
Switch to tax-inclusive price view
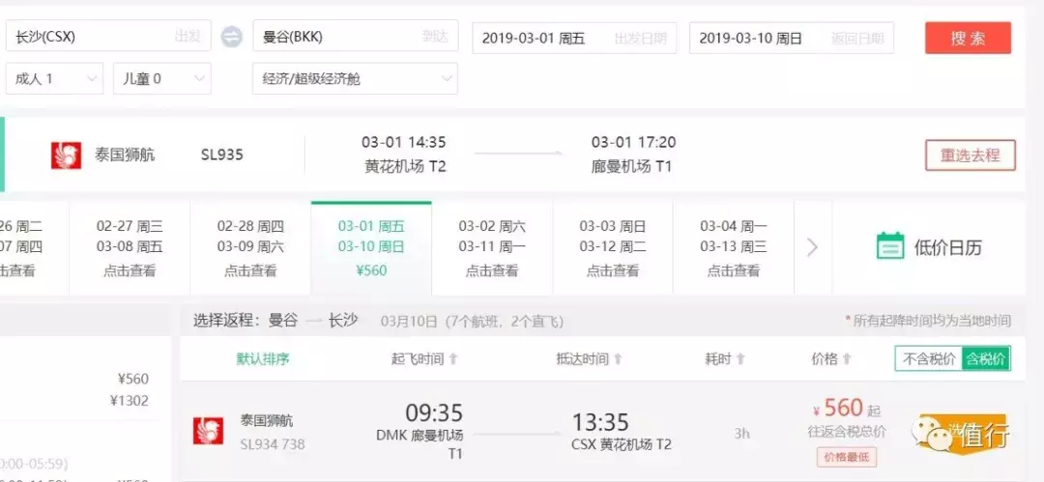(x=987, y=359)
